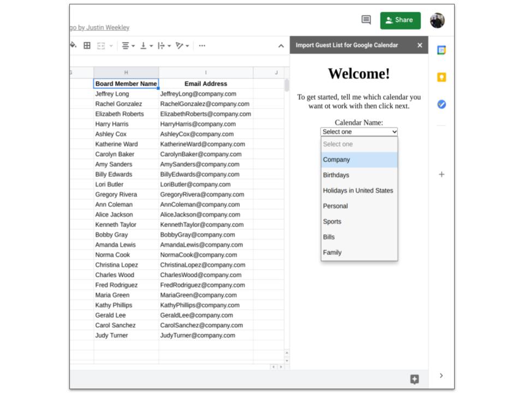Select the Billy Edwards name cell
Viewport: 524px width, 393px height.
(x=126, y=174)
